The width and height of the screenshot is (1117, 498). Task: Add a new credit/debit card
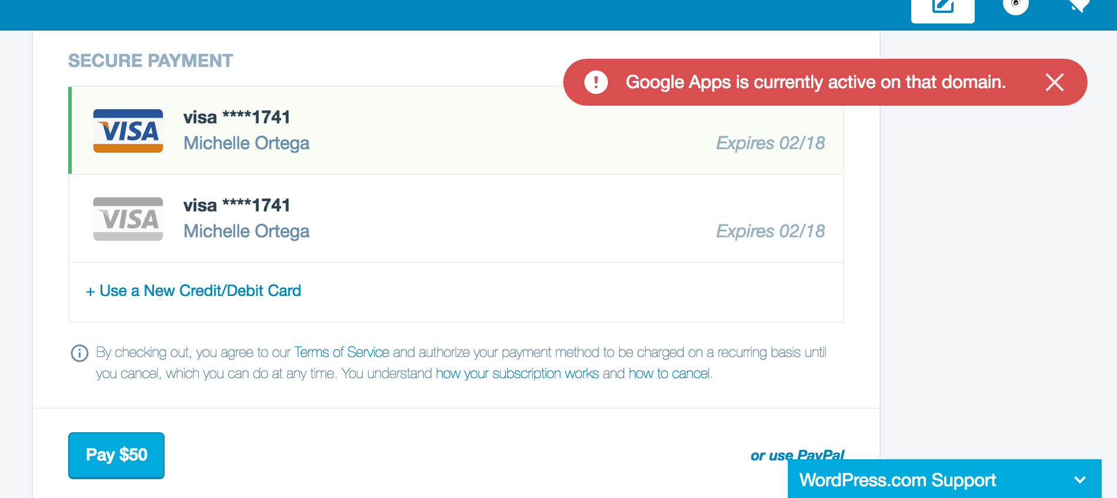(193, 291)
